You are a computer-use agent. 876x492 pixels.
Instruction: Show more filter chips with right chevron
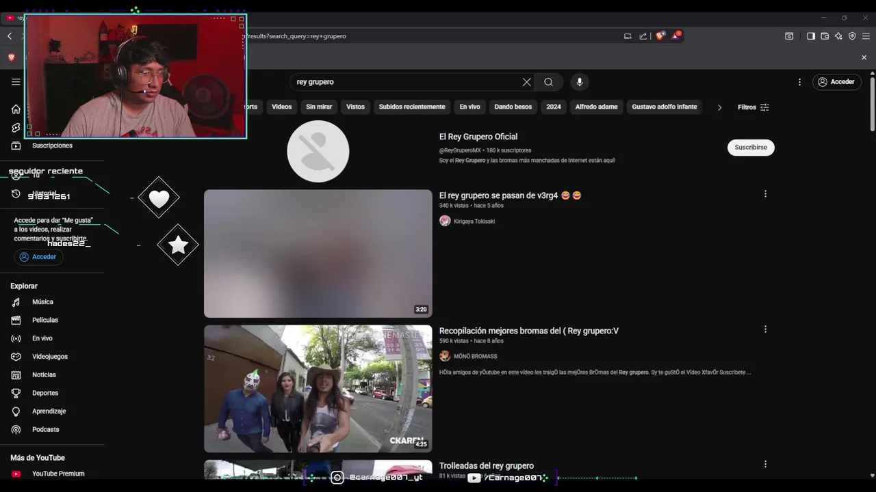(x=719, y=107)
